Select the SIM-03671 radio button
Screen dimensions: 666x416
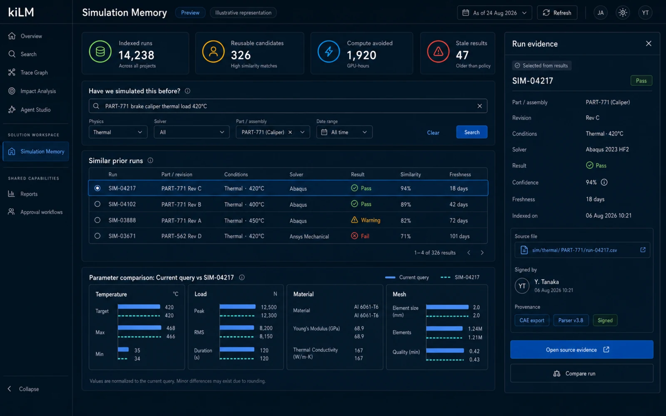(x=97, y=236)
